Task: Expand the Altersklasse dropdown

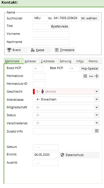Action: click(x=97, y=99)
